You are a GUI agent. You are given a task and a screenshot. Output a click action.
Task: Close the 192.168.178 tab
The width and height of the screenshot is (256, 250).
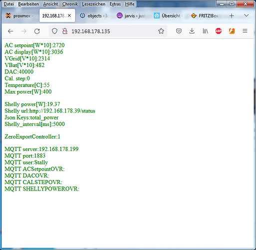click(x=69, y=15)
